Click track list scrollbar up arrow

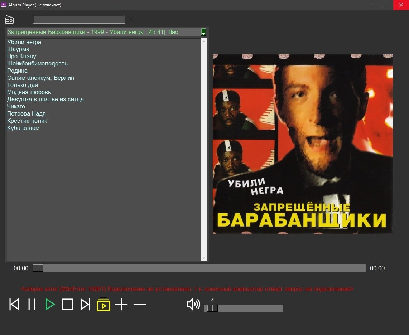tap(204, 42)
